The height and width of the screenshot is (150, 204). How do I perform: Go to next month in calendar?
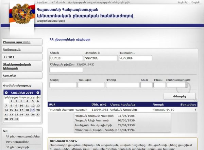click(x=38, y=92)
